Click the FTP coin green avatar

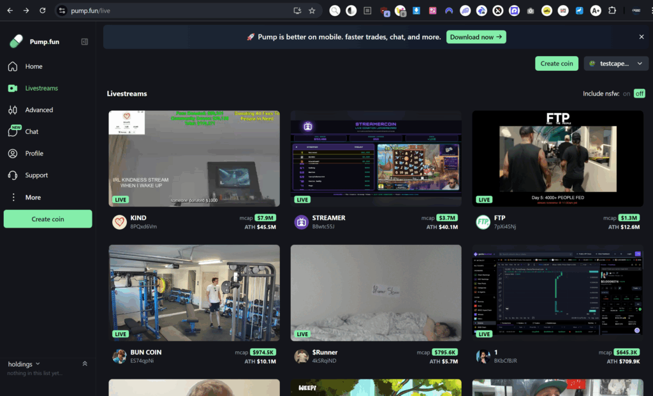point(483,222)
